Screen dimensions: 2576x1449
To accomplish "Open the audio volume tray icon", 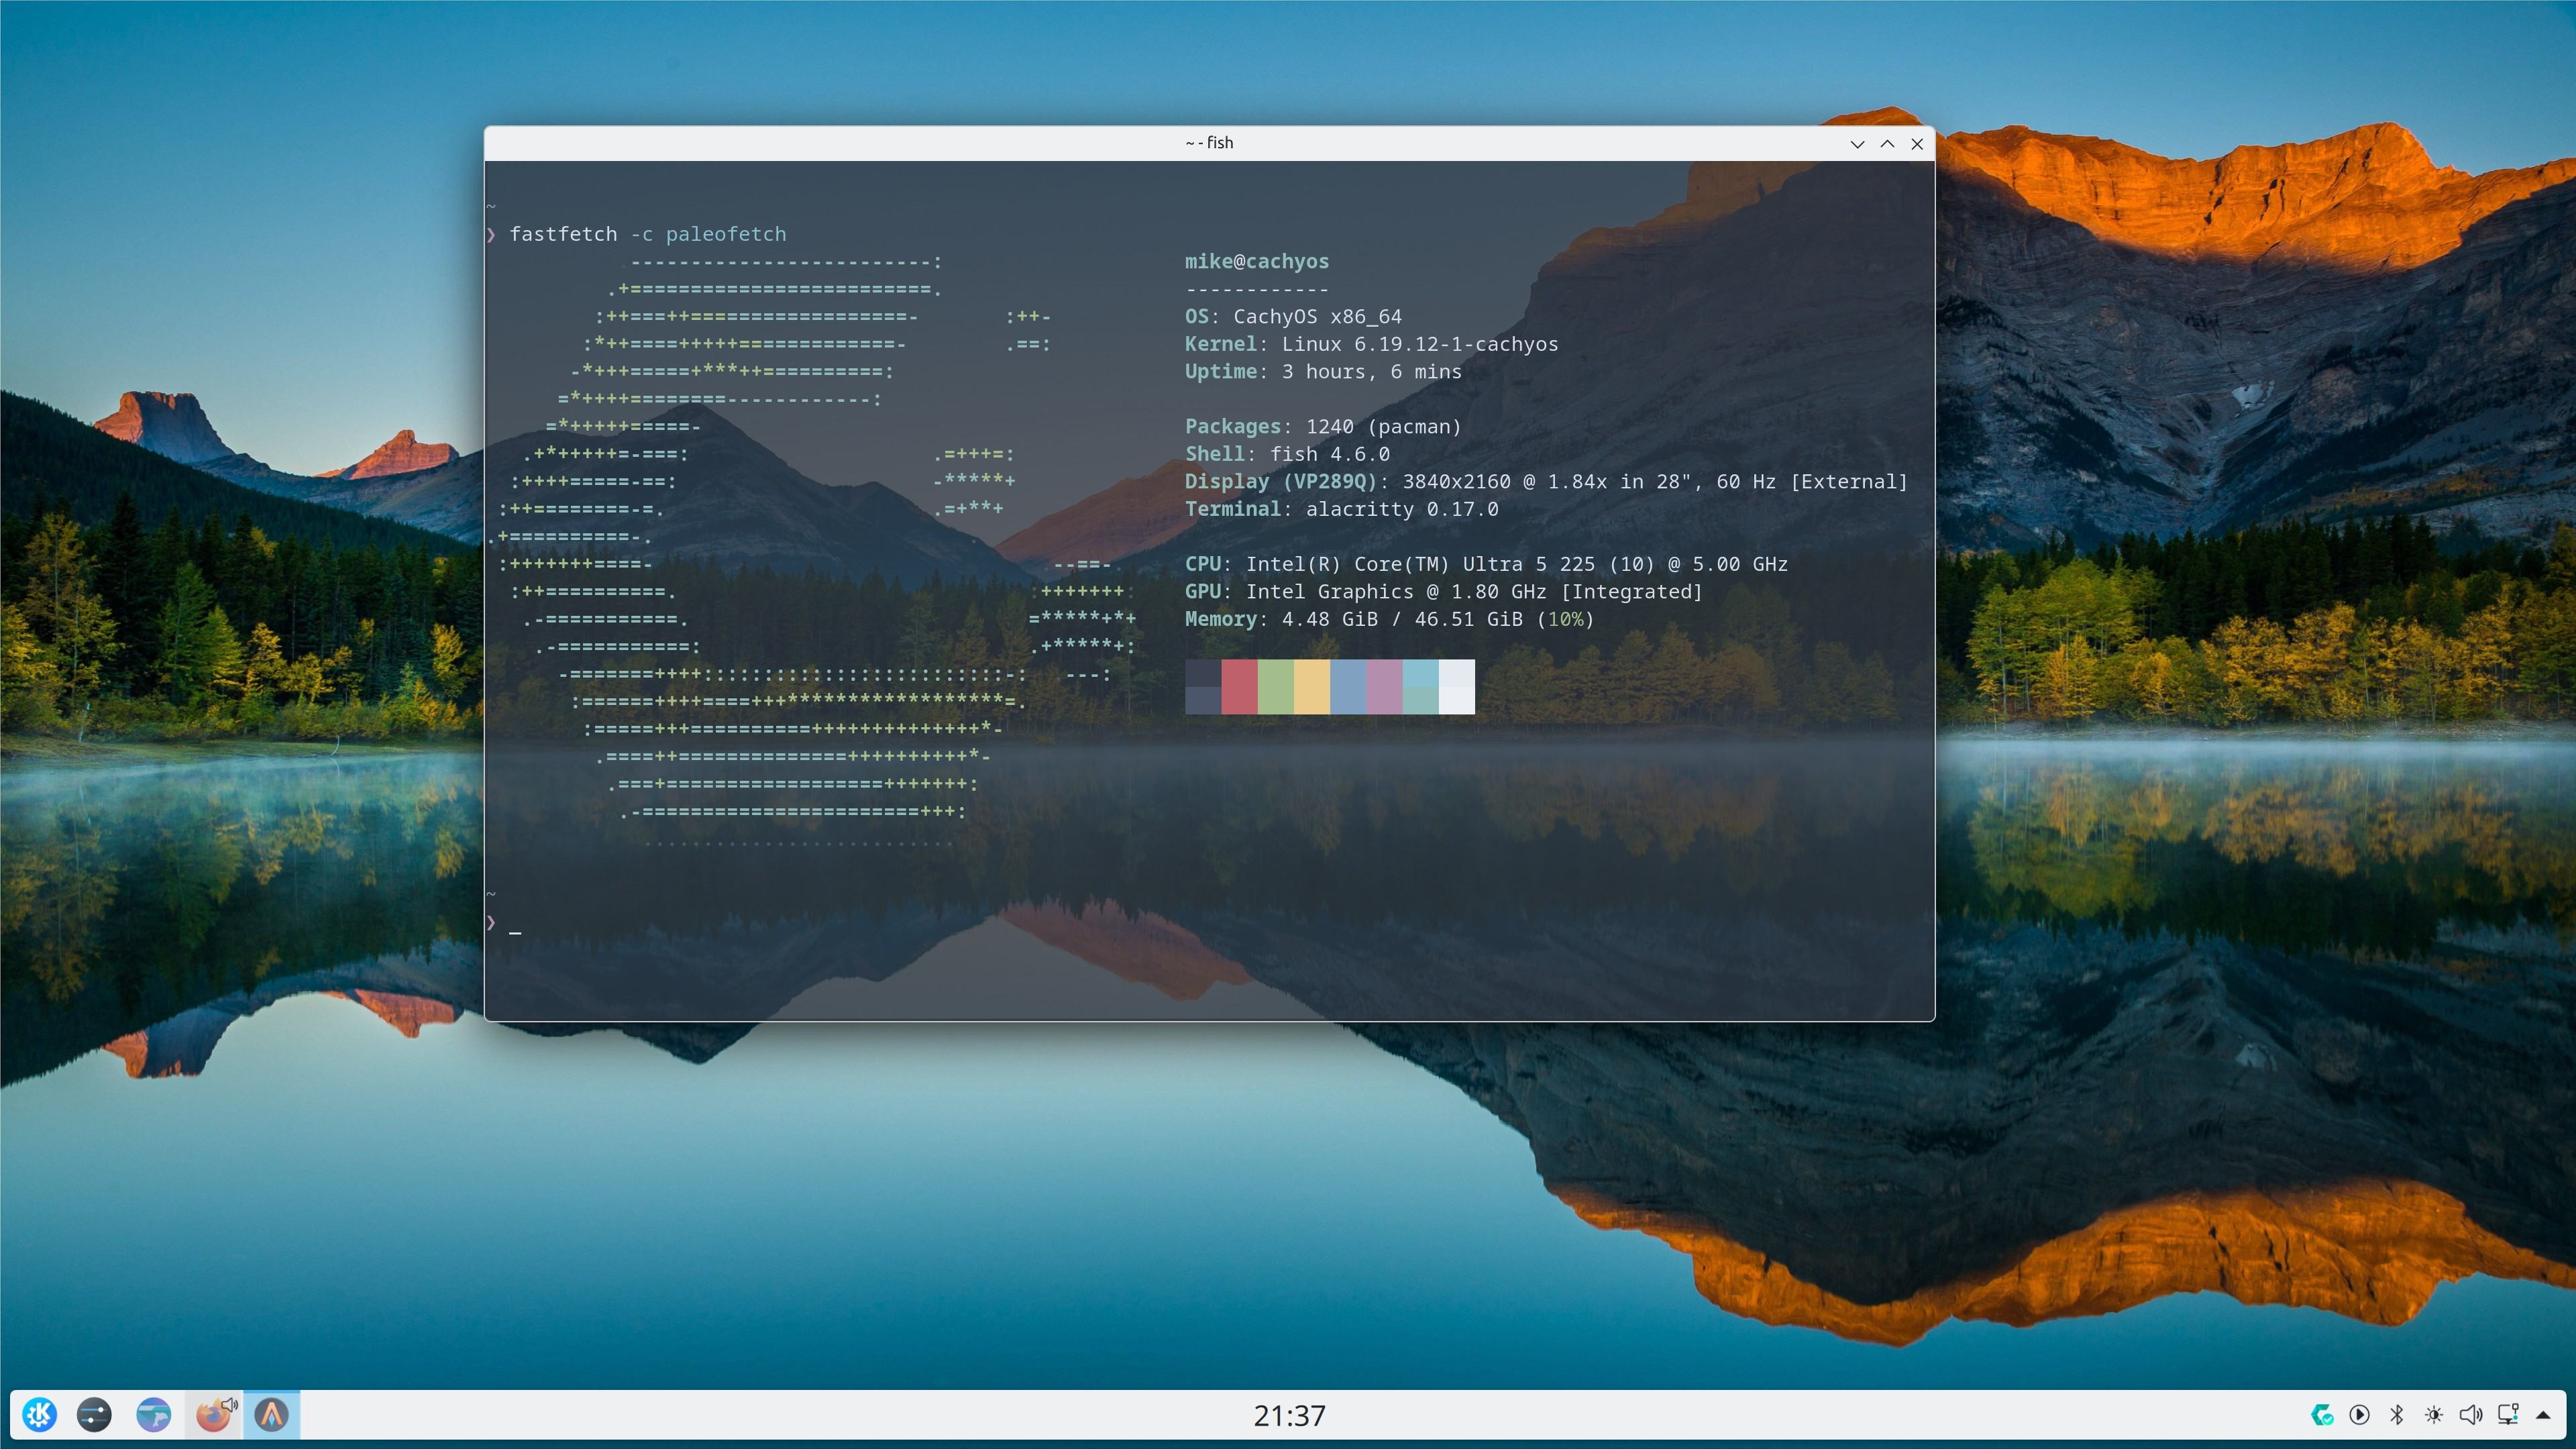I will pyautogui.click(x=2471, y=1414).
